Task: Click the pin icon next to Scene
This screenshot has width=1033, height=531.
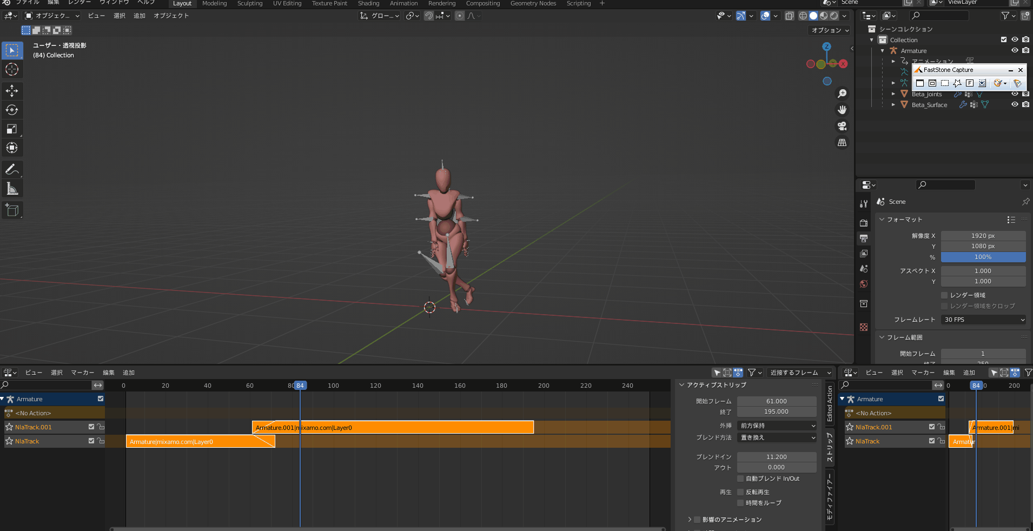Action: pyautogui.click(x=1025, y=202)
